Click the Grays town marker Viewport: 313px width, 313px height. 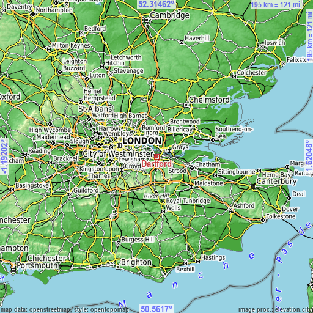click(169, 151)
